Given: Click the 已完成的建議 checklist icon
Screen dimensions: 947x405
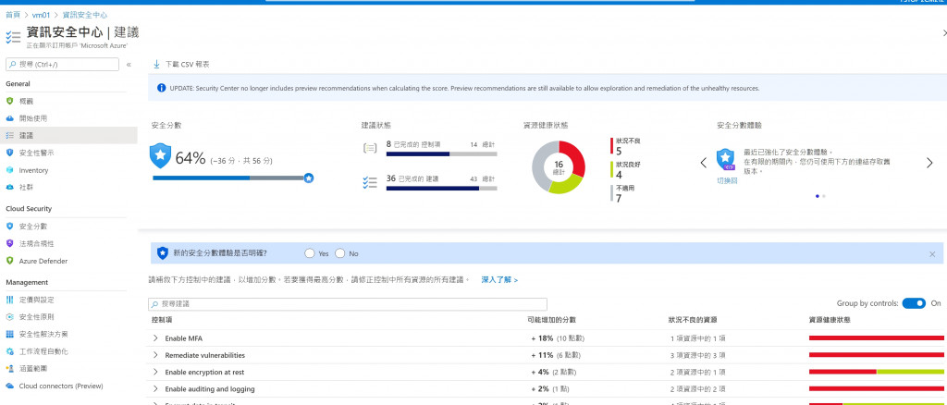Looking at the screenshot, I should click(x=370, y=182).
